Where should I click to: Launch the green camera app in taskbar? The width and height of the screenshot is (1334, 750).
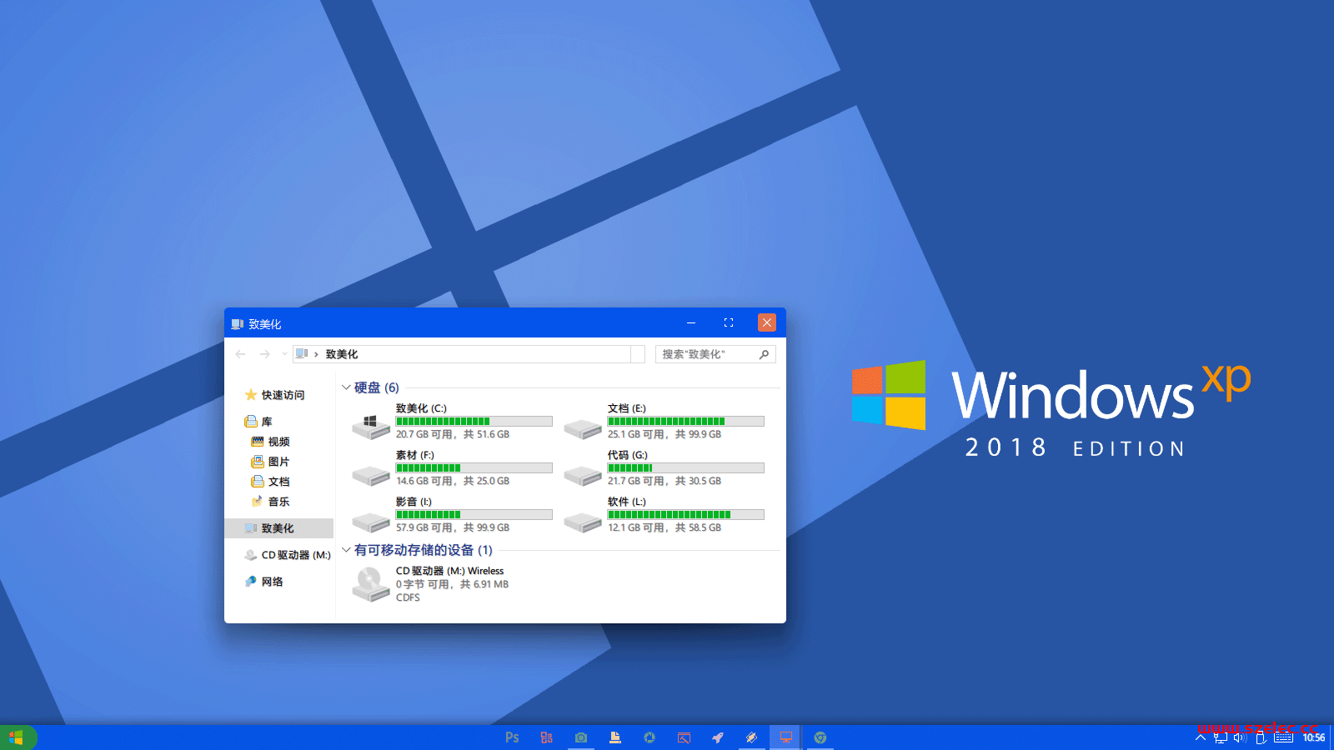coord(581,737)
